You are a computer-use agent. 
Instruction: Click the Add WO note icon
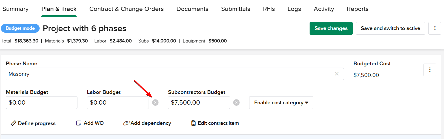pos(79,123)
